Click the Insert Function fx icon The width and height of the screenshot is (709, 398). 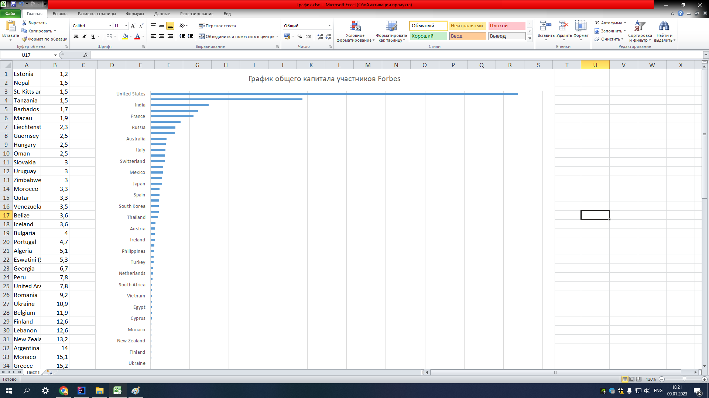(x=86, y=55)
